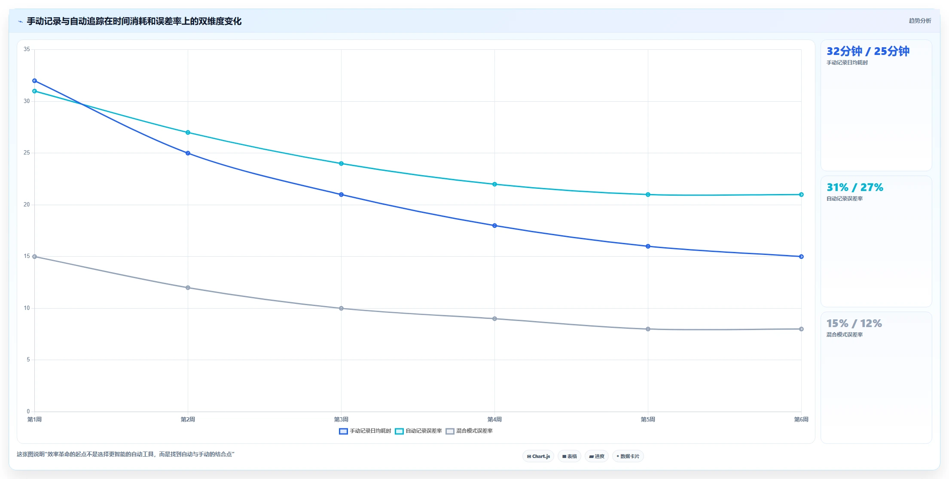949x479 pixels.
Task: Click the 自动记录误差率 card caption
Action: coord(845,199)
